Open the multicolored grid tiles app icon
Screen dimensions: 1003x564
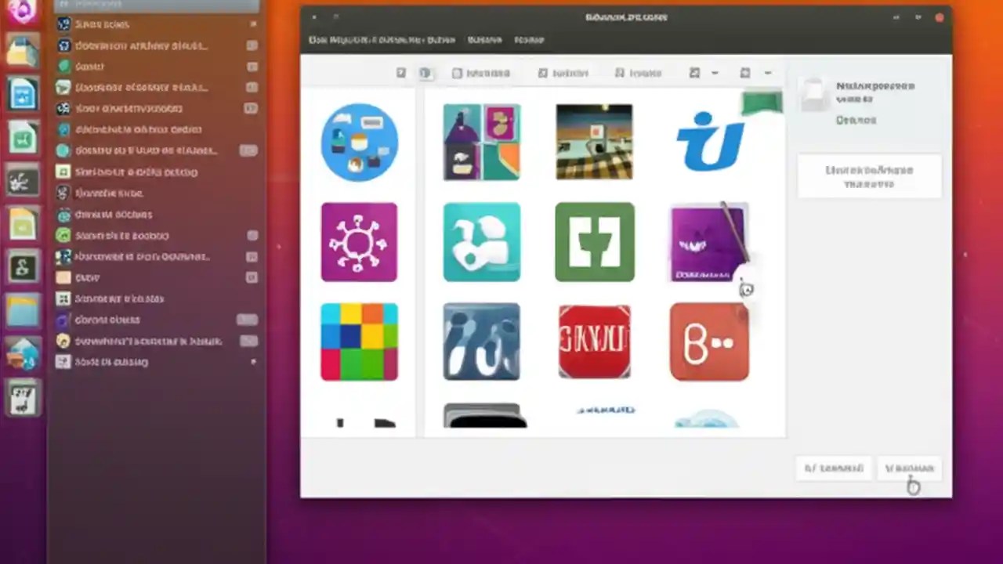click(359, 342)
